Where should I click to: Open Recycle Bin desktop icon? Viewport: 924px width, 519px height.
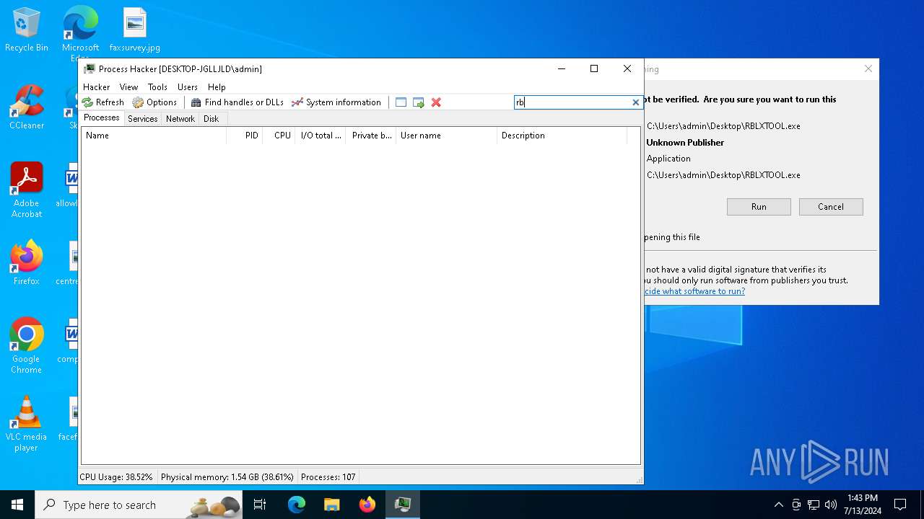click(27, 30)
